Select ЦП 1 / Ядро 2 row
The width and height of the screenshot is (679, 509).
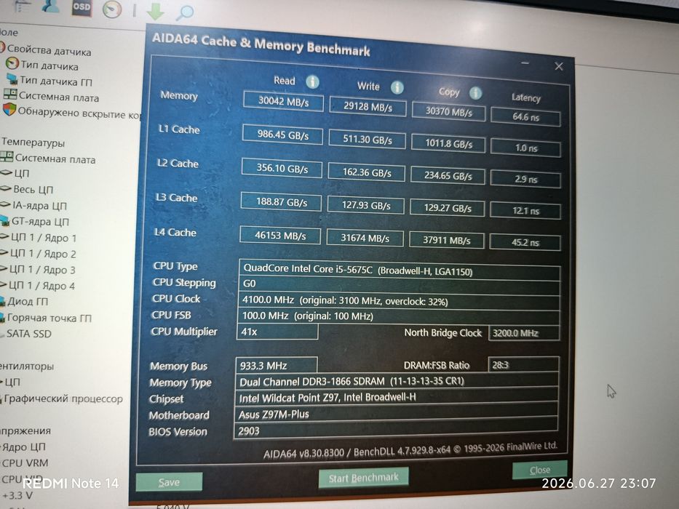point(43,254)
